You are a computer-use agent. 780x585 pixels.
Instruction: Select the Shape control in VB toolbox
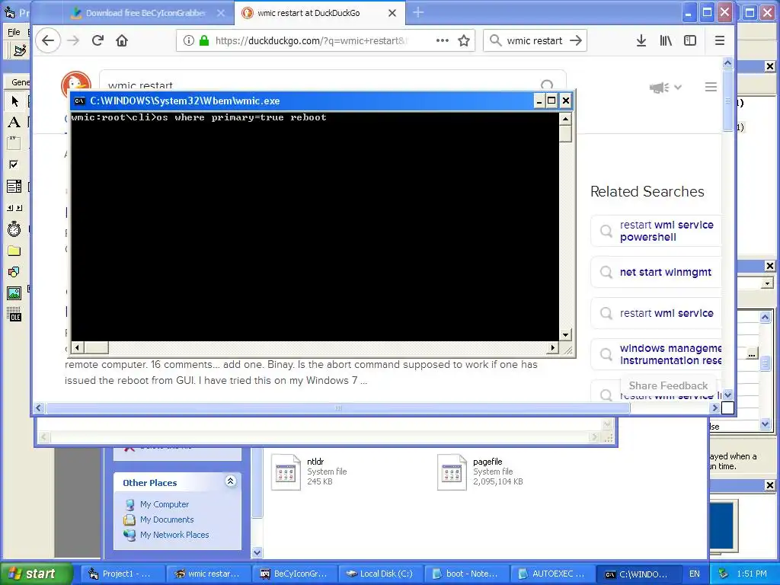(x=14, y=272)
